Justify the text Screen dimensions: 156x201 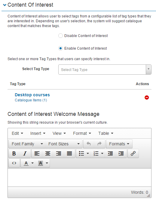69,153
